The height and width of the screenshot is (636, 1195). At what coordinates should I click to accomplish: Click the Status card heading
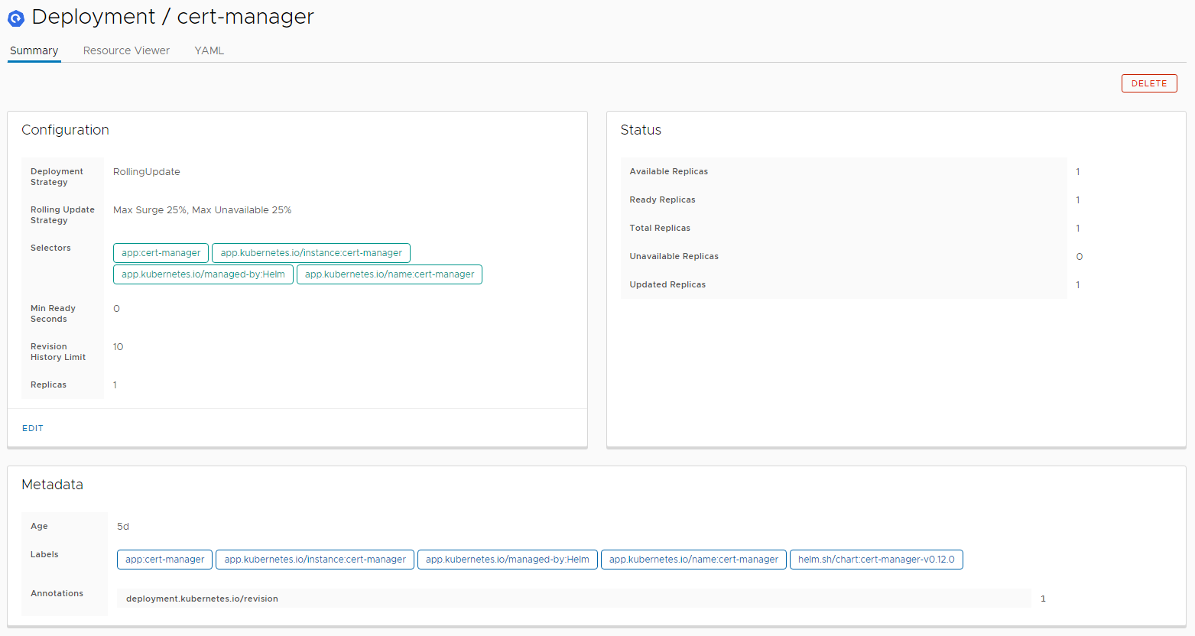click(x=641, y=130)
